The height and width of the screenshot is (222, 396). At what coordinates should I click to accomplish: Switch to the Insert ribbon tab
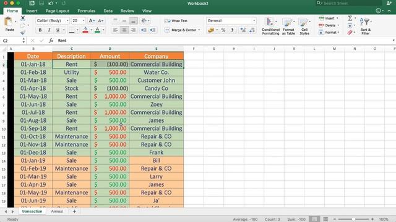point(32,11)
